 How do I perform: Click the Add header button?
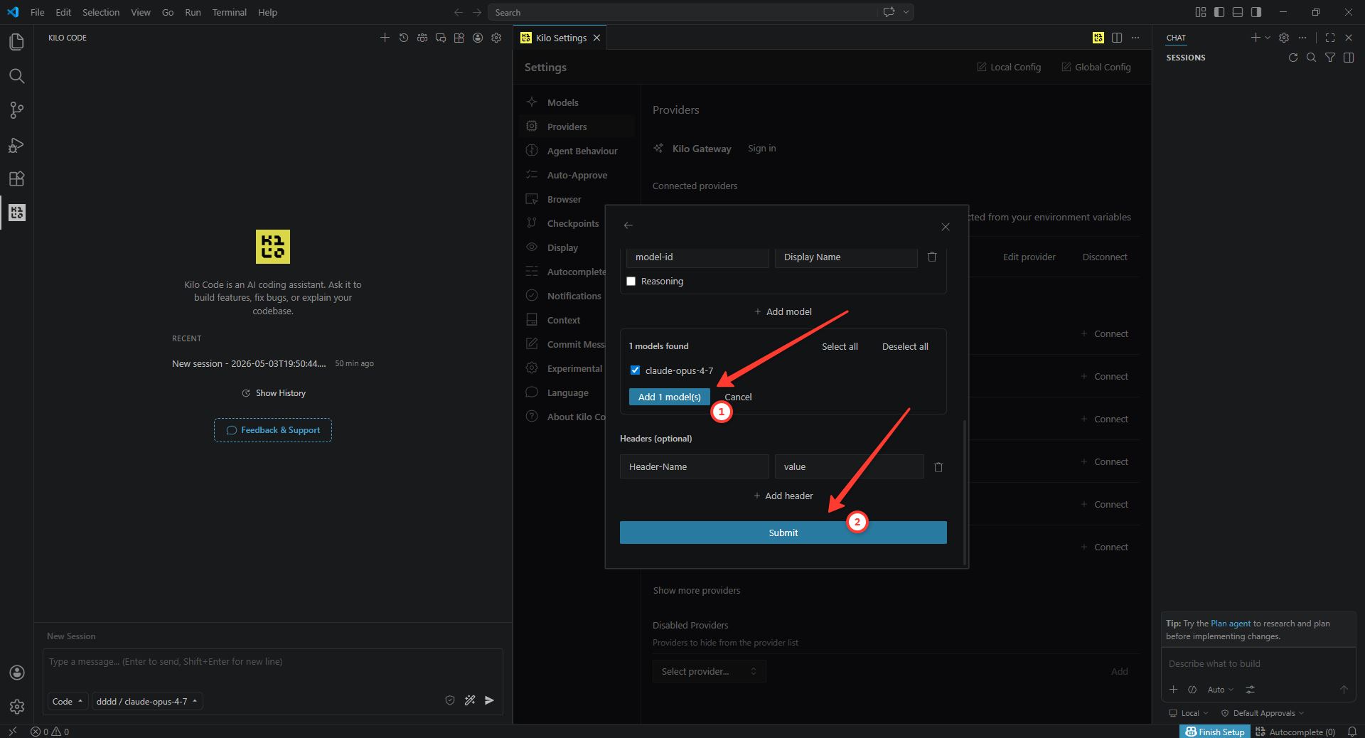(x=783, y=496)
